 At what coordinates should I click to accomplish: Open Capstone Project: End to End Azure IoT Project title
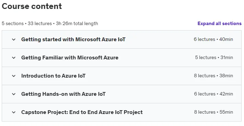tap(82, 112)
